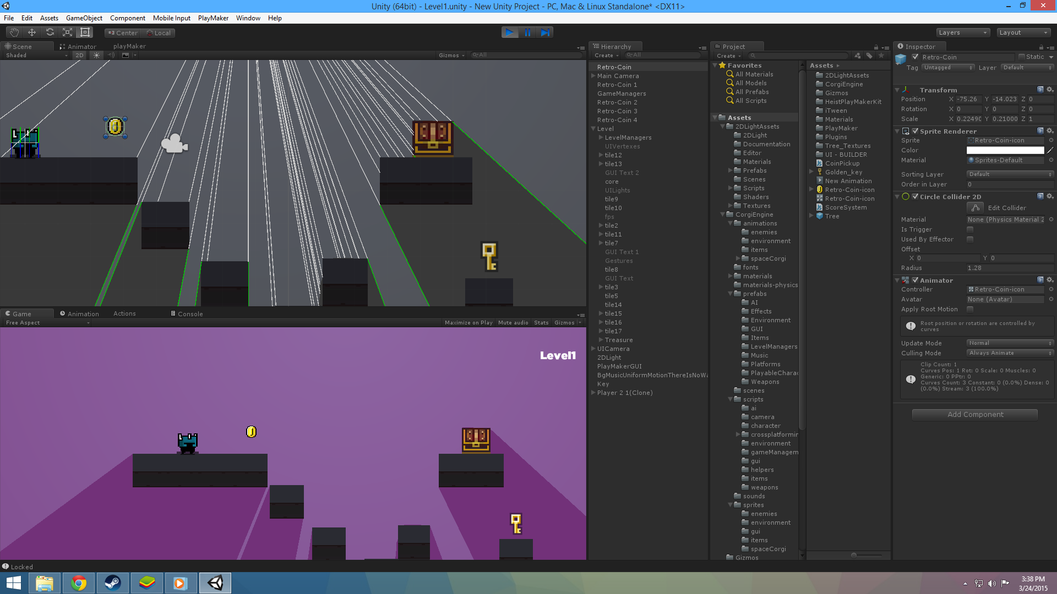This screenshot has width=1057, height=594.
Task: Enable the Used By Effector checkbox
Action: coord(970,239)
